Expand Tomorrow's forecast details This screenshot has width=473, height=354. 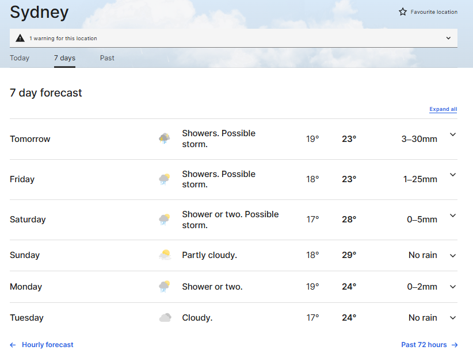click(453, 134)
